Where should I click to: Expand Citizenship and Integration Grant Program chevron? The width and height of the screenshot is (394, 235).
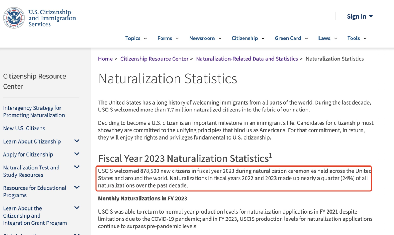tap(77, 208)
